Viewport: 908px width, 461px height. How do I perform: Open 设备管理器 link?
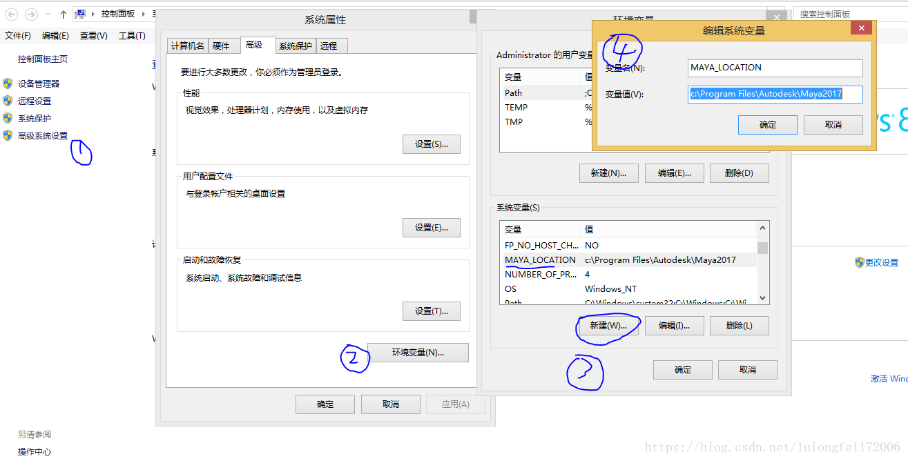click(x=39, y=84)
